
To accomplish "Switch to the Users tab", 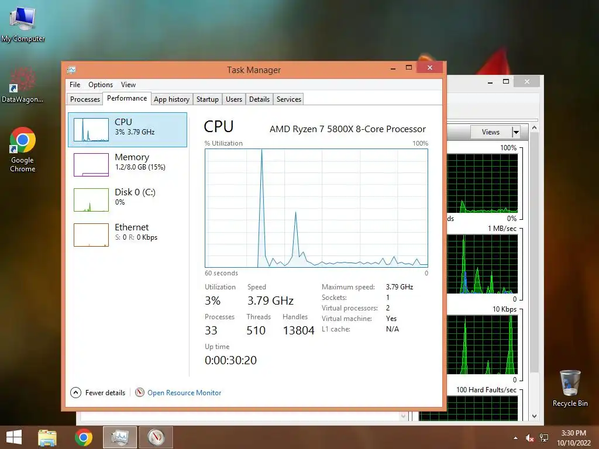I will point(234,99).
